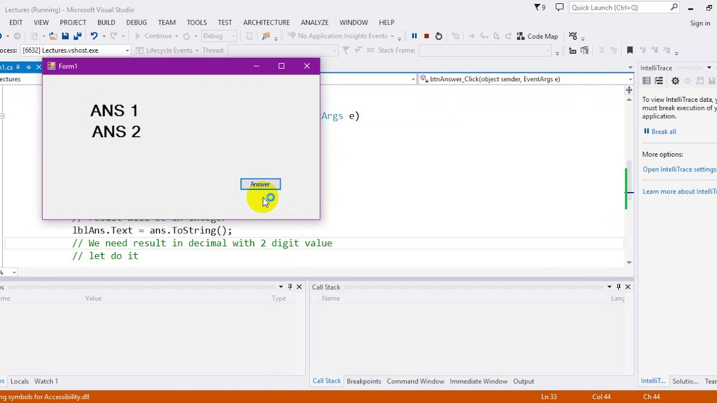Click Open IntelliTrace settings link
The width and height of the screenshot is (717, 403).
point(679,170)
